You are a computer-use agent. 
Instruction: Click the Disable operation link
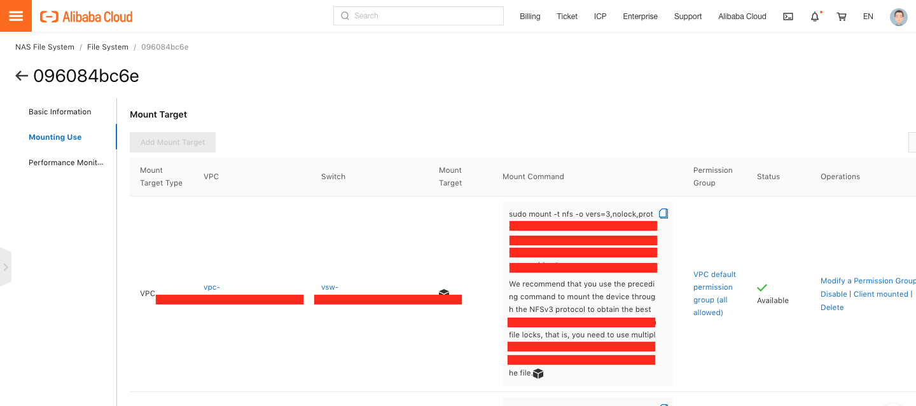[834, 294]
